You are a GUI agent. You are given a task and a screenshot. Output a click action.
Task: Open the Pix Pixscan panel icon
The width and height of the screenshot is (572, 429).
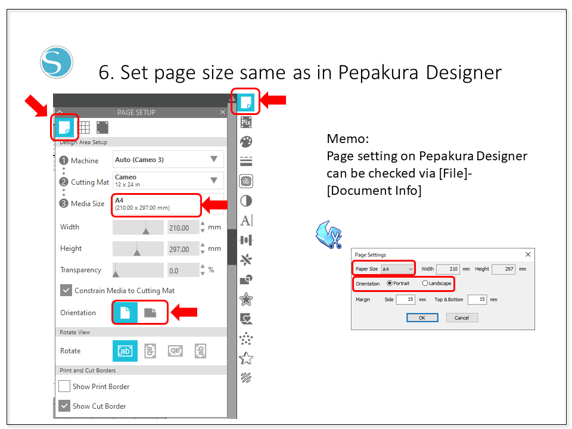pyautogui.click(x=246, y=122)
